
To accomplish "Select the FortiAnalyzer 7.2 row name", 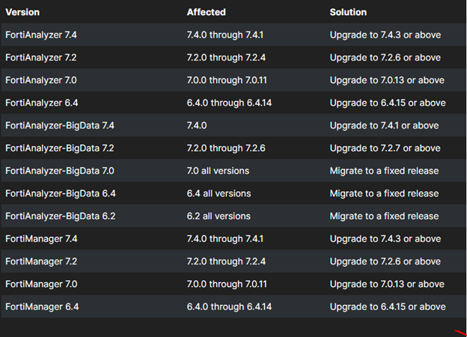I will click(x=41, y=58).
